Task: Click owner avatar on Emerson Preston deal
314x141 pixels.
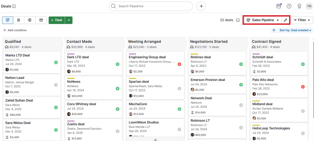Action: (x=192, y=90)
